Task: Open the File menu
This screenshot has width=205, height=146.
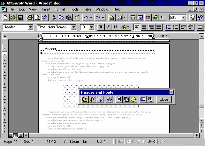Action: [x=11, y=9]
